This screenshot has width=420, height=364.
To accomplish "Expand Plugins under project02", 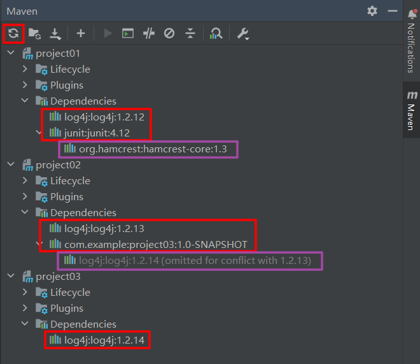I will (25, 196).
